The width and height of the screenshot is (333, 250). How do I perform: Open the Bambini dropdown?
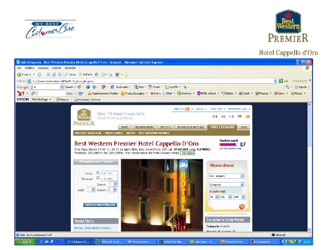pyautogui.click(x=112, y=190)
